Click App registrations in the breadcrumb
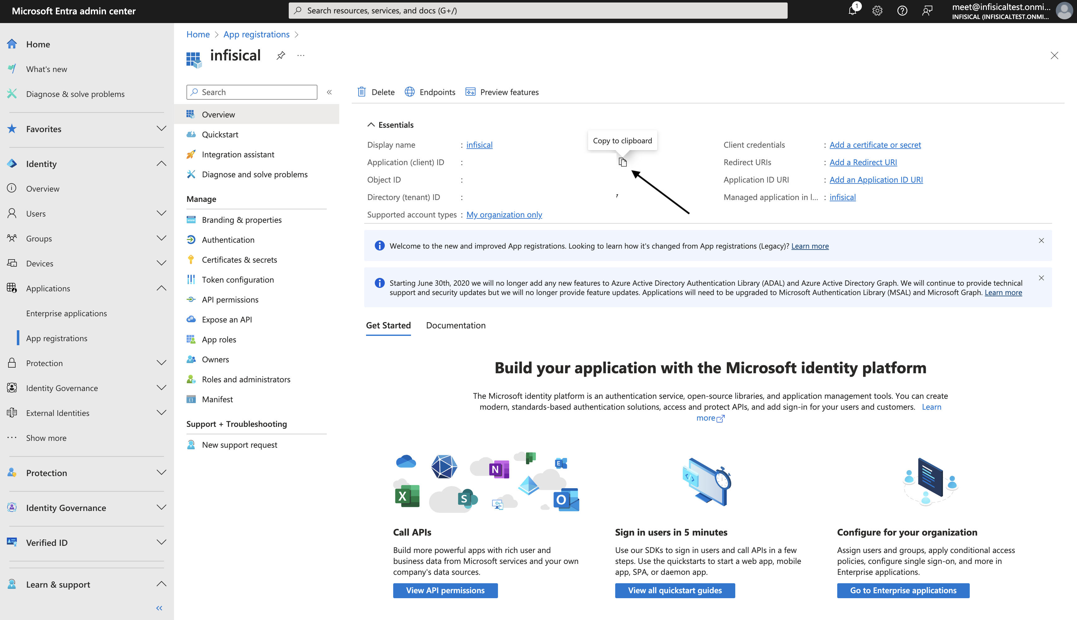Image resolution: width=1077 pixels, height=620 pixels. (x=257, y=35)
